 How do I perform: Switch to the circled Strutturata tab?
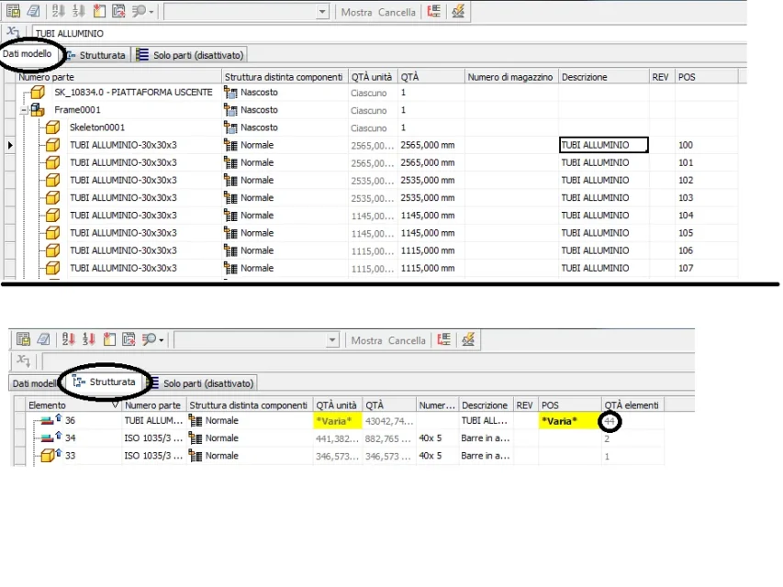pyautogui.click(x=105, y=382)
